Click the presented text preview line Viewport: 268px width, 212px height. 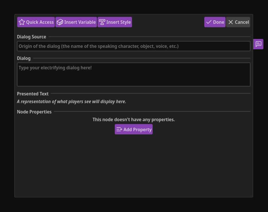coord(71,101)
